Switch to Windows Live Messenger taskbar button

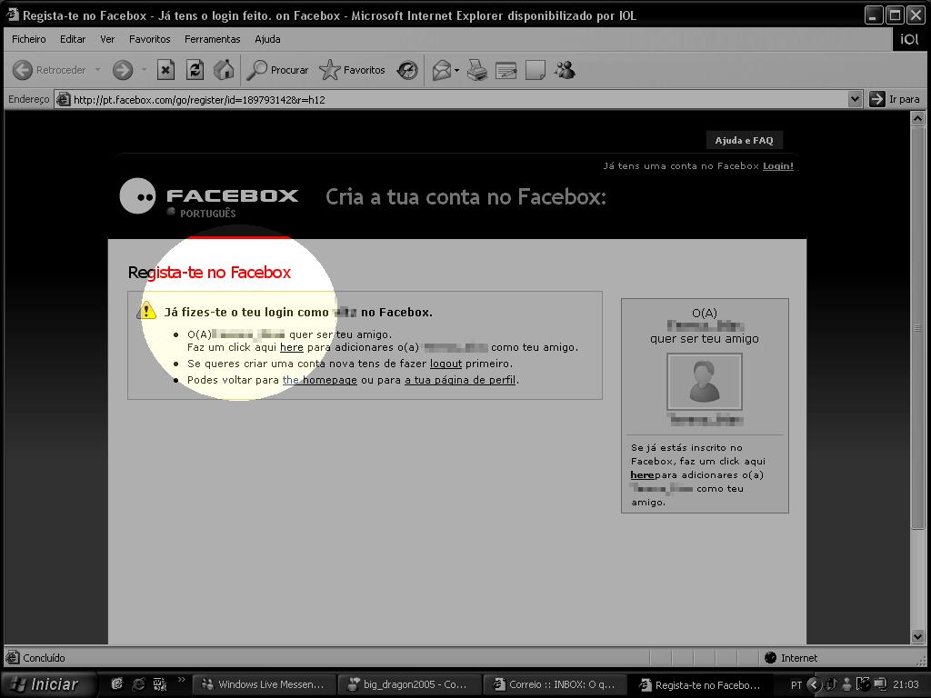tap(263, 685)
